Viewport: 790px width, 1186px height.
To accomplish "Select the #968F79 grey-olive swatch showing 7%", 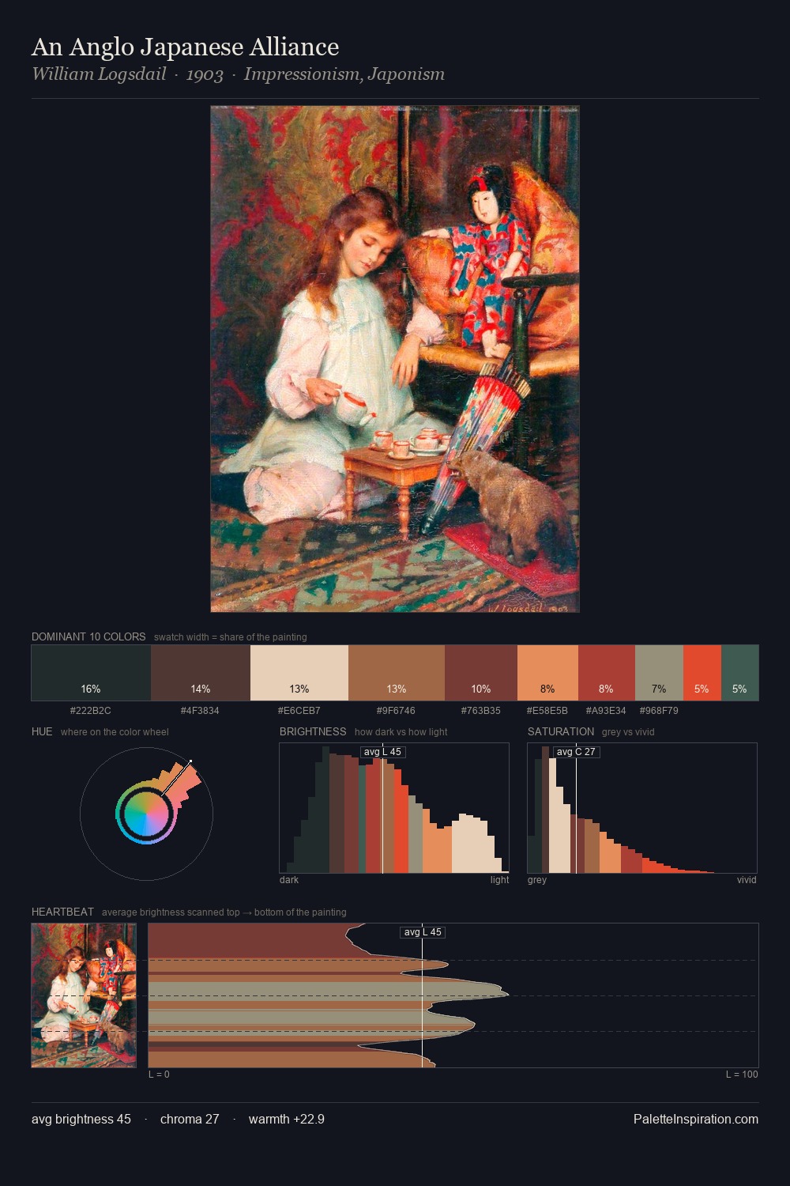I will pos(659,673).
